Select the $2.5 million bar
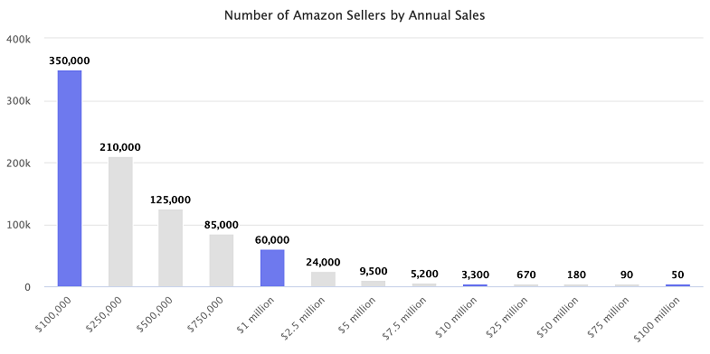This screenshot has width=710, height=354. click(323, 279)
